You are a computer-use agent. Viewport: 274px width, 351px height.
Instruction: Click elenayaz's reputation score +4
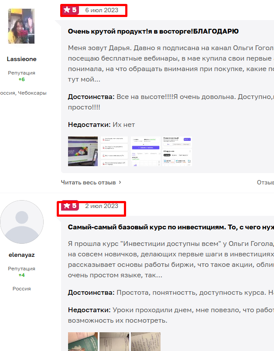[x=21, y=276]
